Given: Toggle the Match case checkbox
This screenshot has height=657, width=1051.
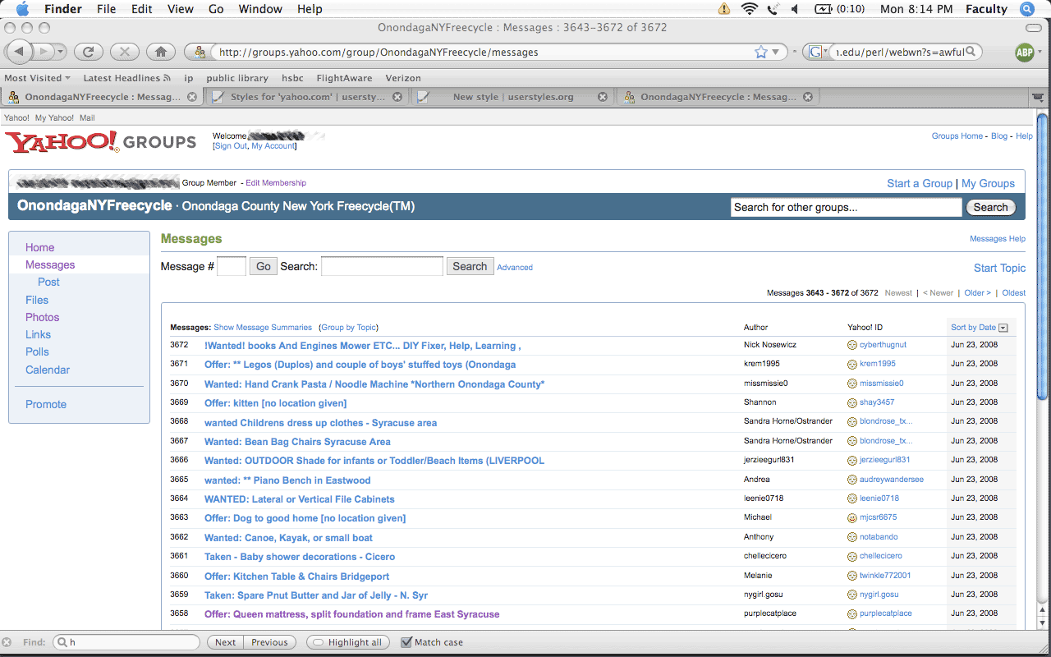Looking at the screenshot, I should point(406,642).
